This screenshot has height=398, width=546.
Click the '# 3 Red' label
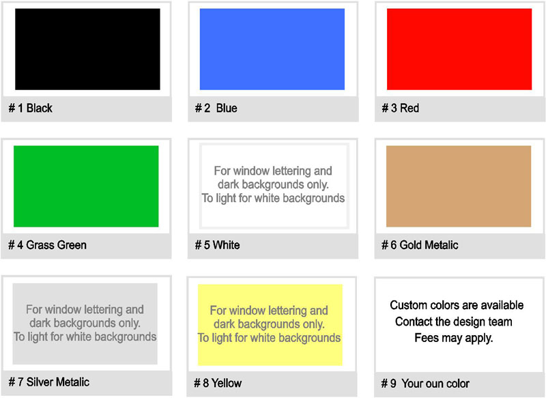400,108
